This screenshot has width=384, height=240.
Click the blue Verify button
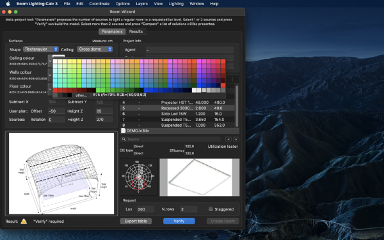coord(179,221)
